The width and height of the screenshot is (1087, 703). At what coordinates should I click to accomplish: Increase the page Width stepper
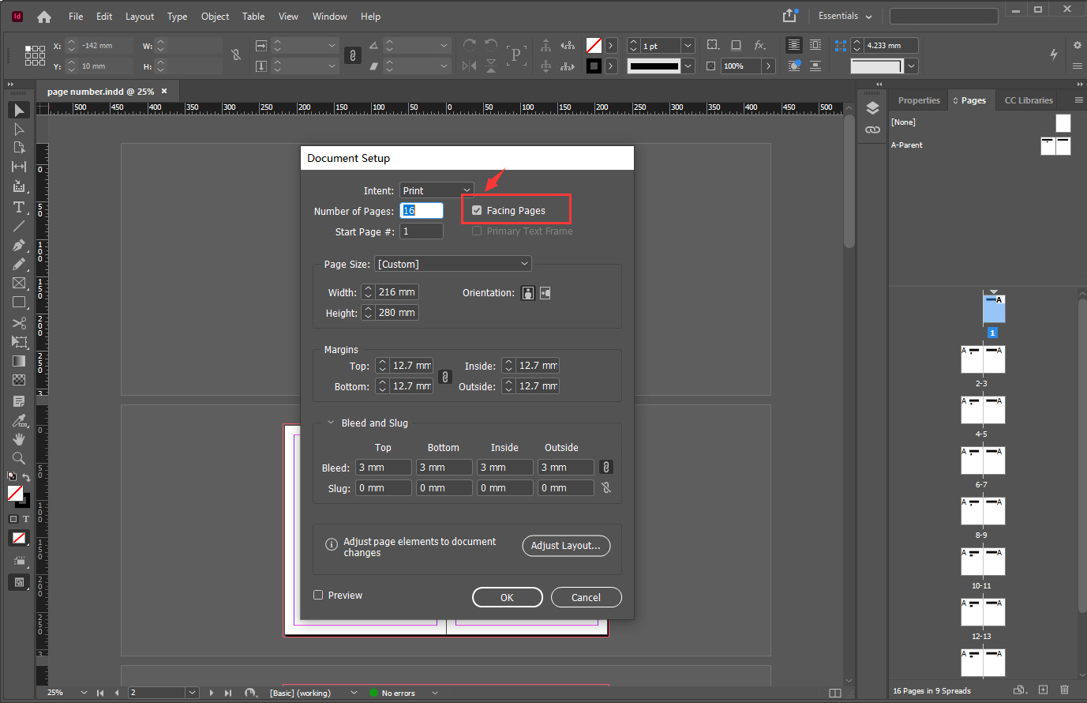[x=368, y=289]
